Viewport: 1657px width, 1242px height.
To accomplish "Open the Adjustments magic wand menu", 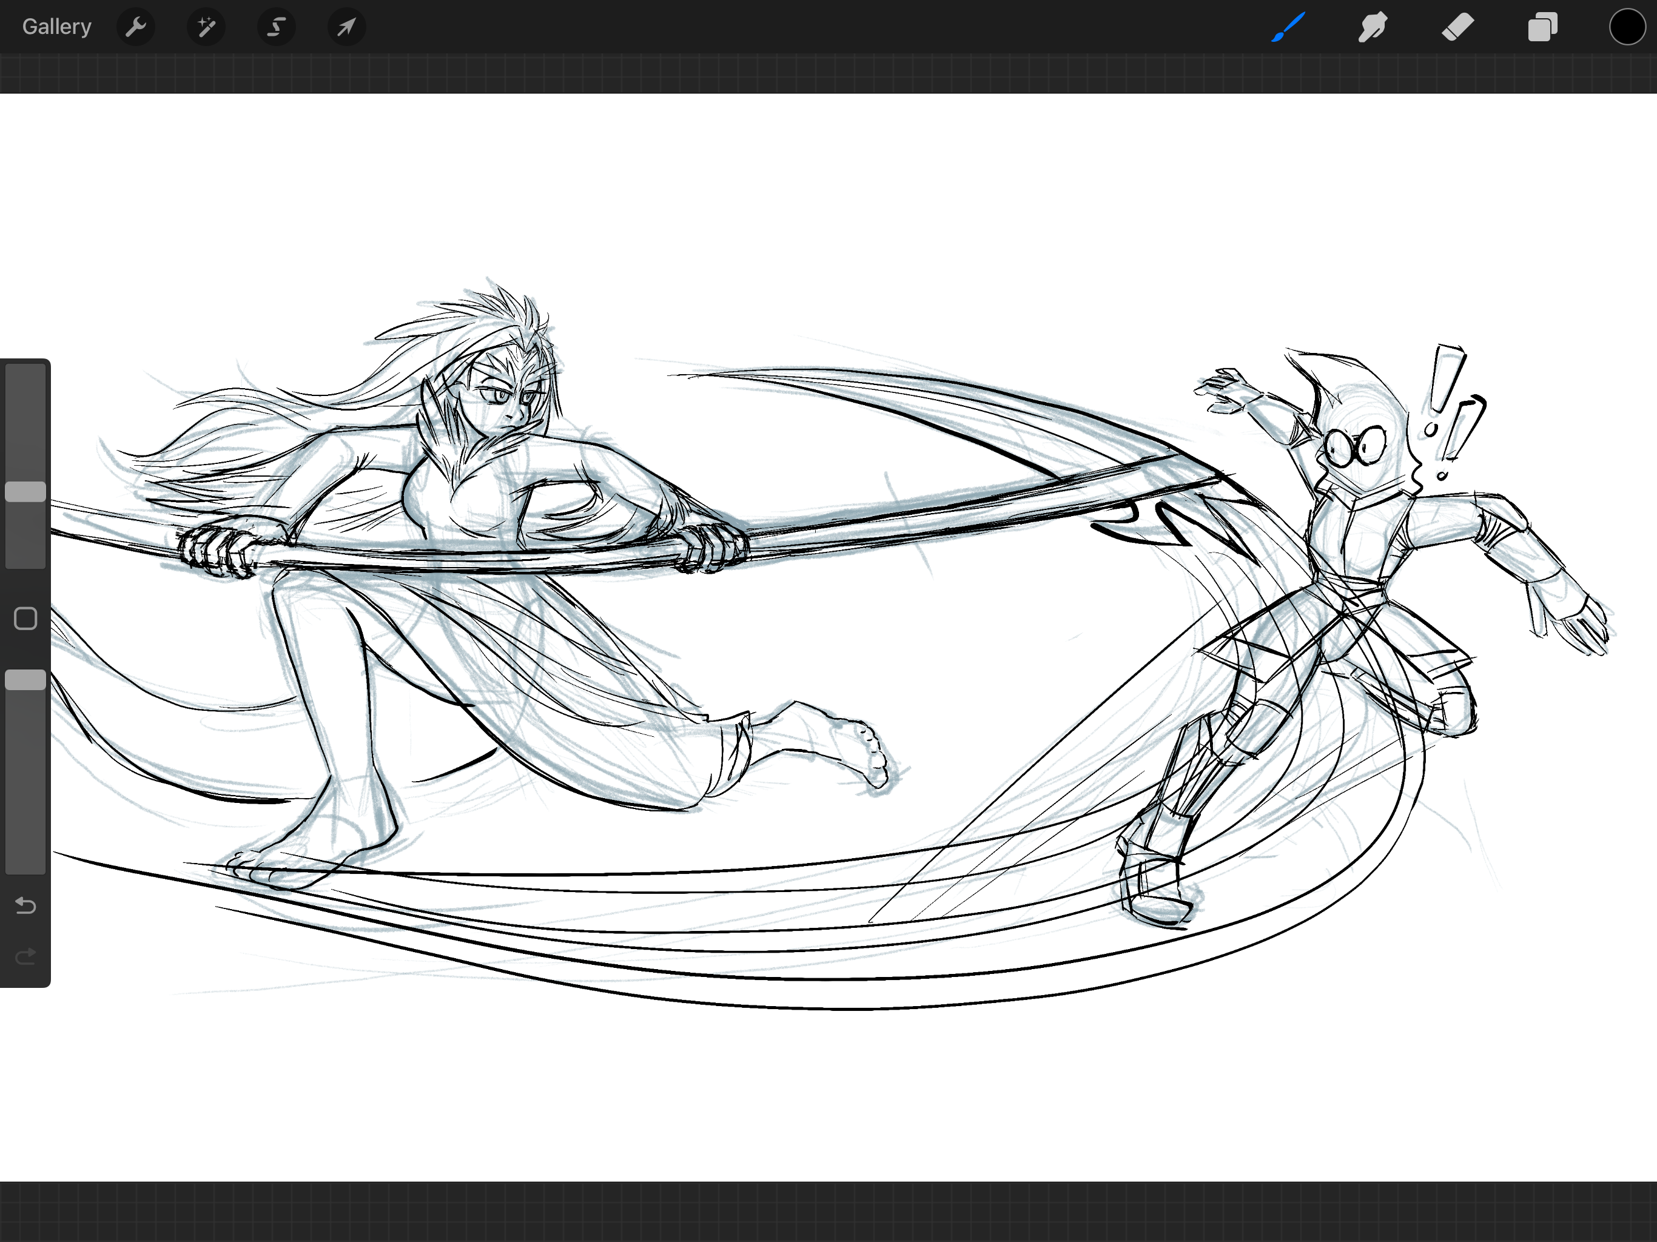I will click(x=206, y=28).
